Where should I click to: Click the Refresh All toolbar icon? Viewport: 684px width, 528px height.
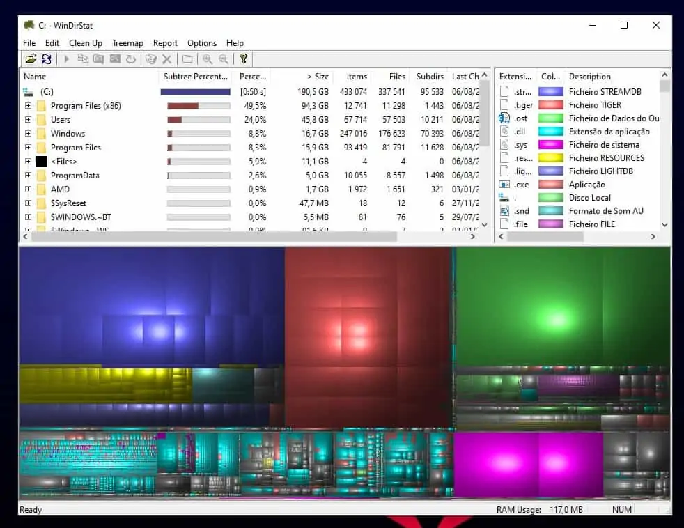coord(47,59)
